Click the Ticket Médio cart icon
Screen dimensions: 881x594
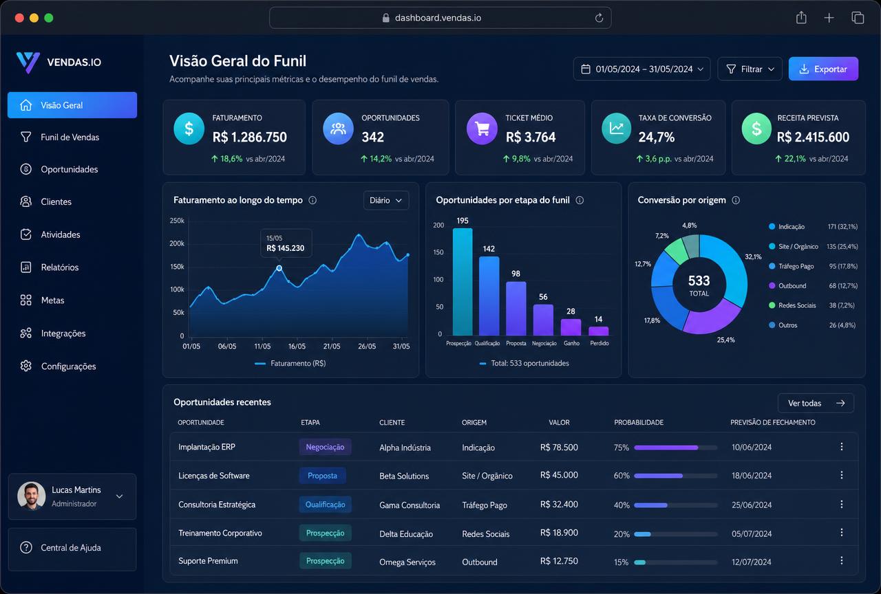[482, 129]
